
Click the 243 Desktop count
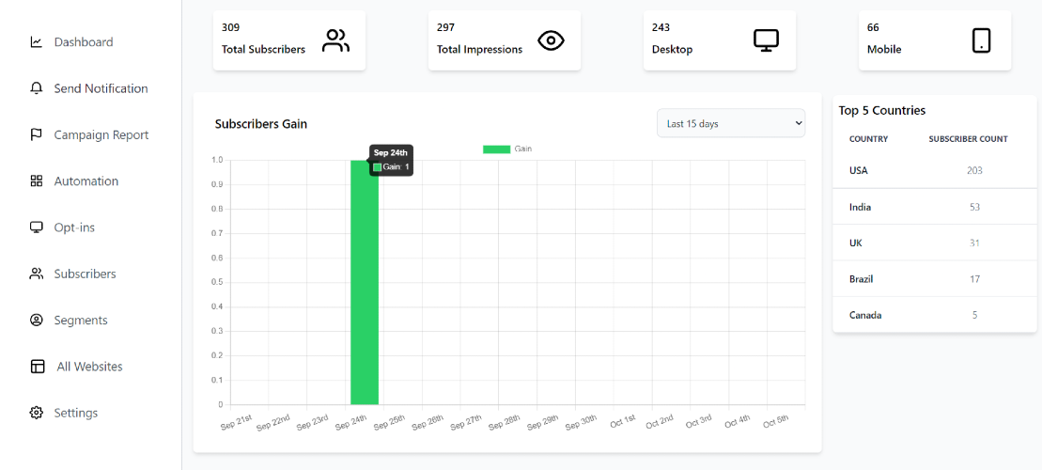661,27
